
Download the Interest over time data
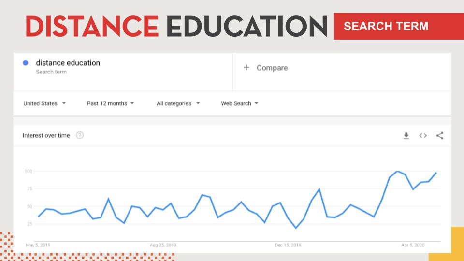point(406,135)
